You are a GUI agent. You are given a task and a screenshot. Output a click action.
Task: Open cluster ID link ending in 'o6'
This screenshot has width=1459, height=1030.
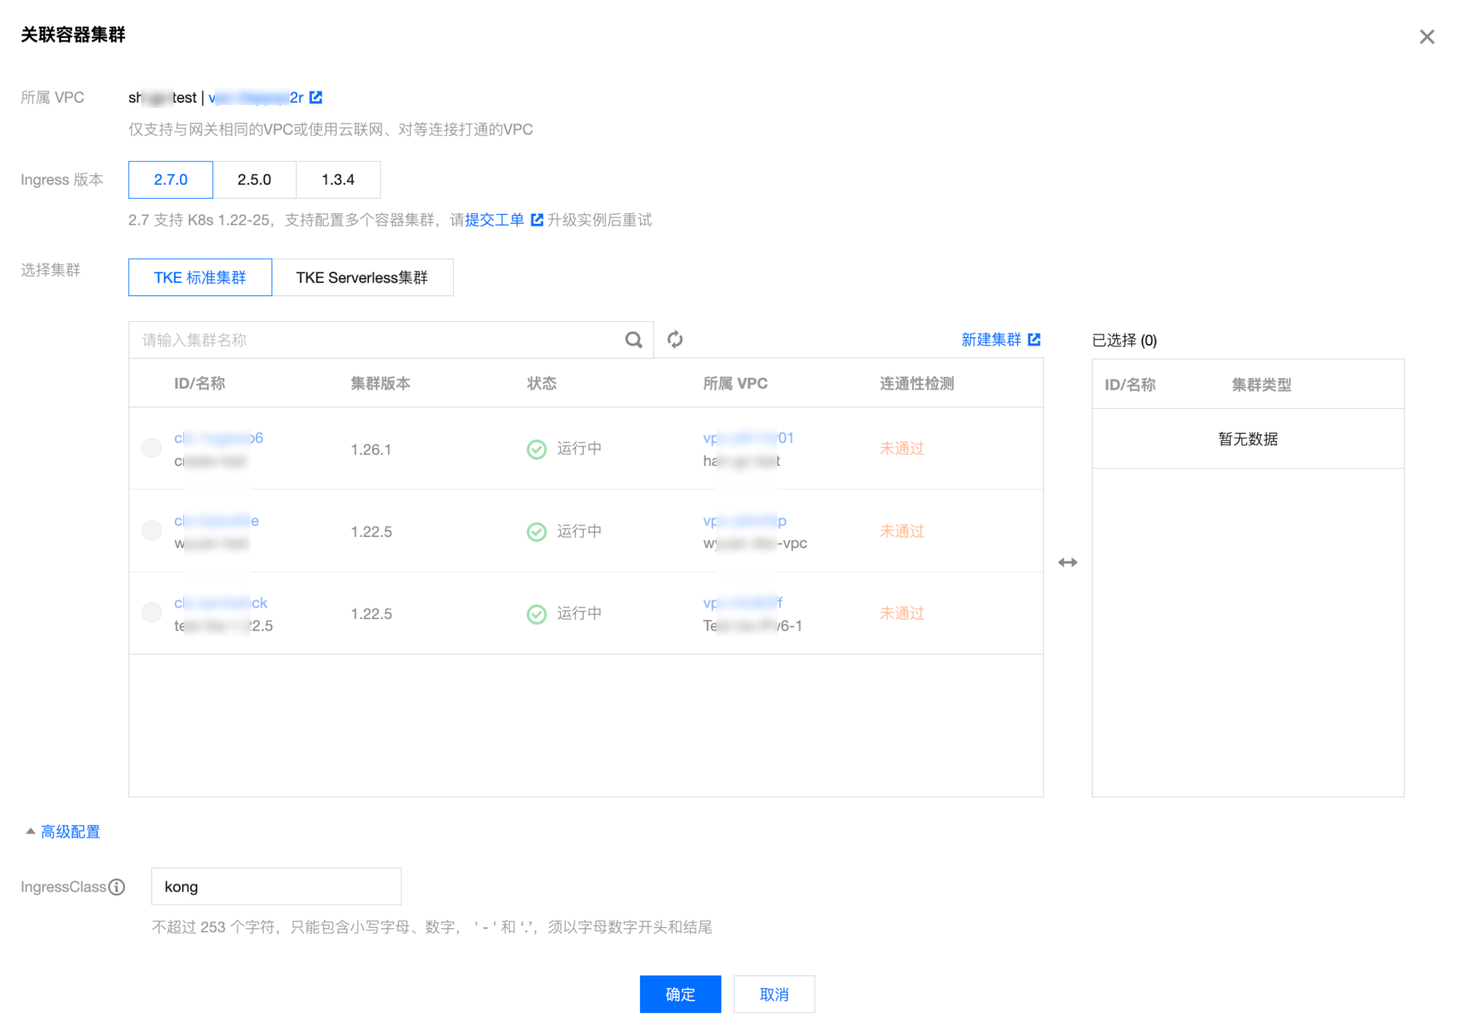point(218,438)
